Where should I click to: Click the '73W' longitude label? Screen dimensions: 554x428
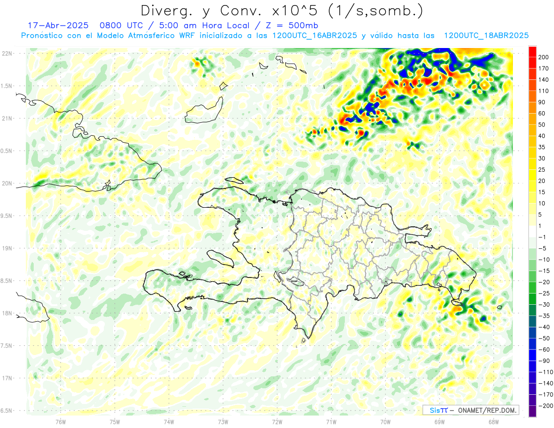coord(223,422)
